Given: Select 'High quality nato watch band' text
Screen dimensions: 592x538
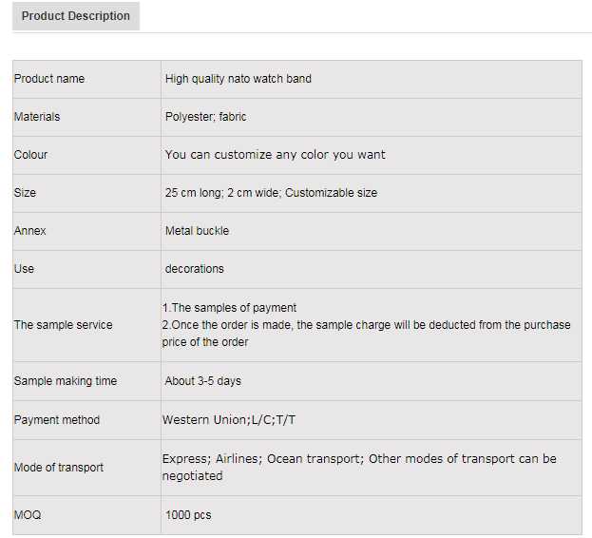Looking at the screenshot, I should [x=239, y=79].
